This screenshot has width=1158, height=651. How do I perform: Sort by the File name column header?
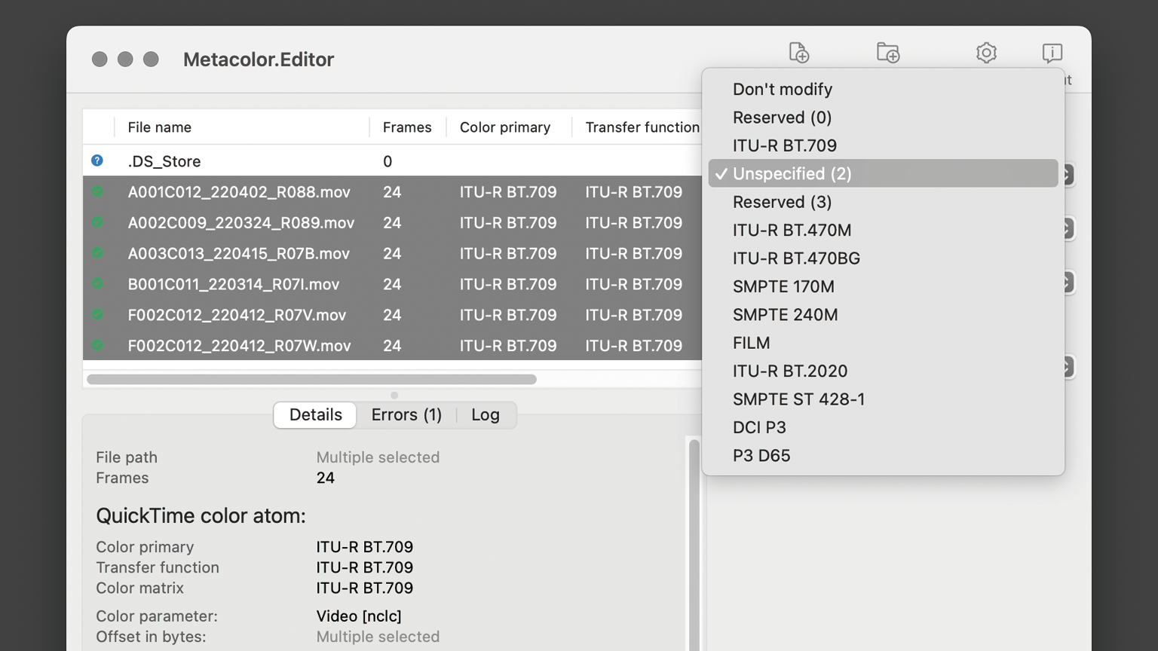[160, 127]
